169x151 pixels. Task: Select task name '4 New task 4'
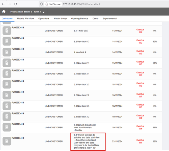[80, 52]
